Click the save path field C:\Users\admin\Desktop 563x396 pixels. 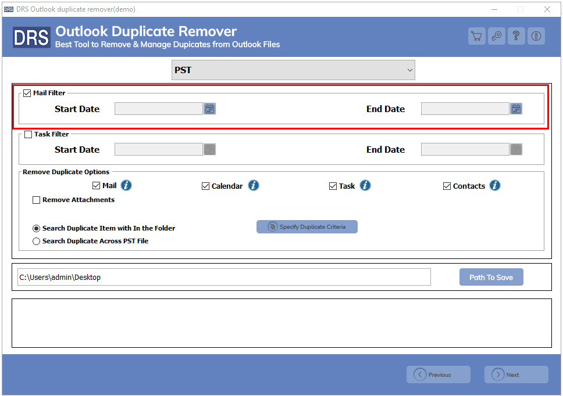pos(224,277)
